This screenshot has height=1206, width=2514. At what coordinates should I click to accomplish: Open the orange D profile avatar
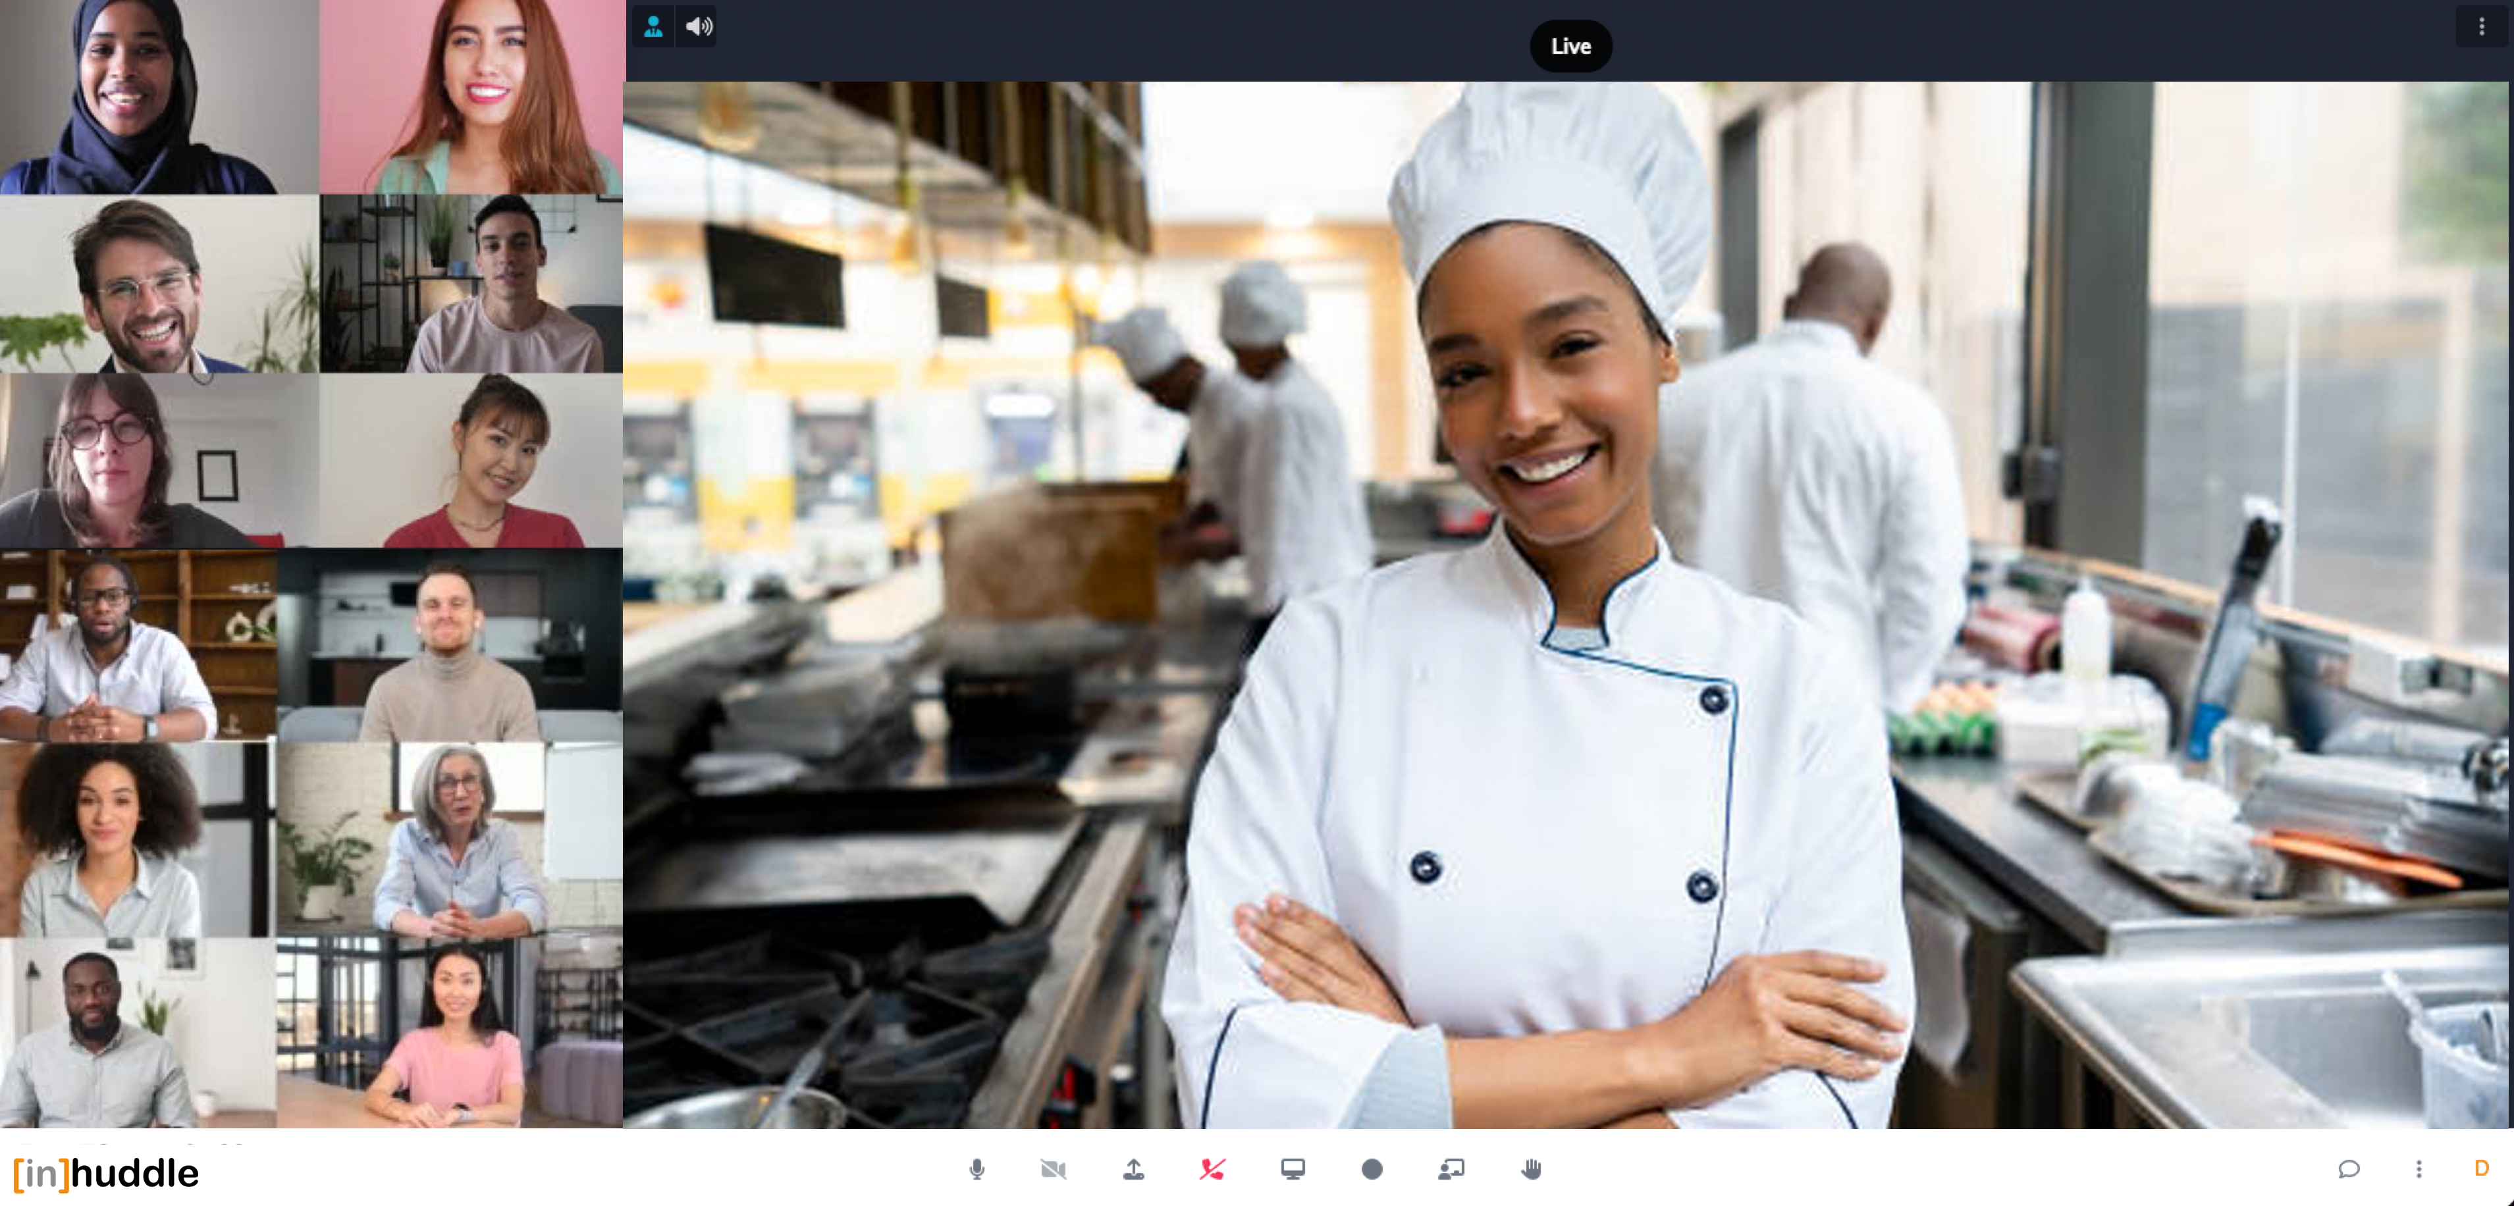pyautogui.click(x=2481, y=1168)
